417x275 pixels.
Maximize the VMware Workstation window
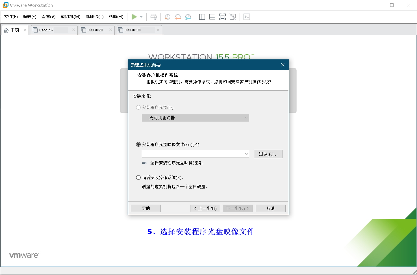click(392, 5)
